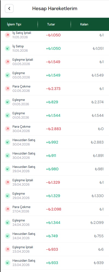The height and width of the screenshot is (272, 109).
Task: Open Havuzdan Satış +₺911 transaction
Action: point(55,156)
